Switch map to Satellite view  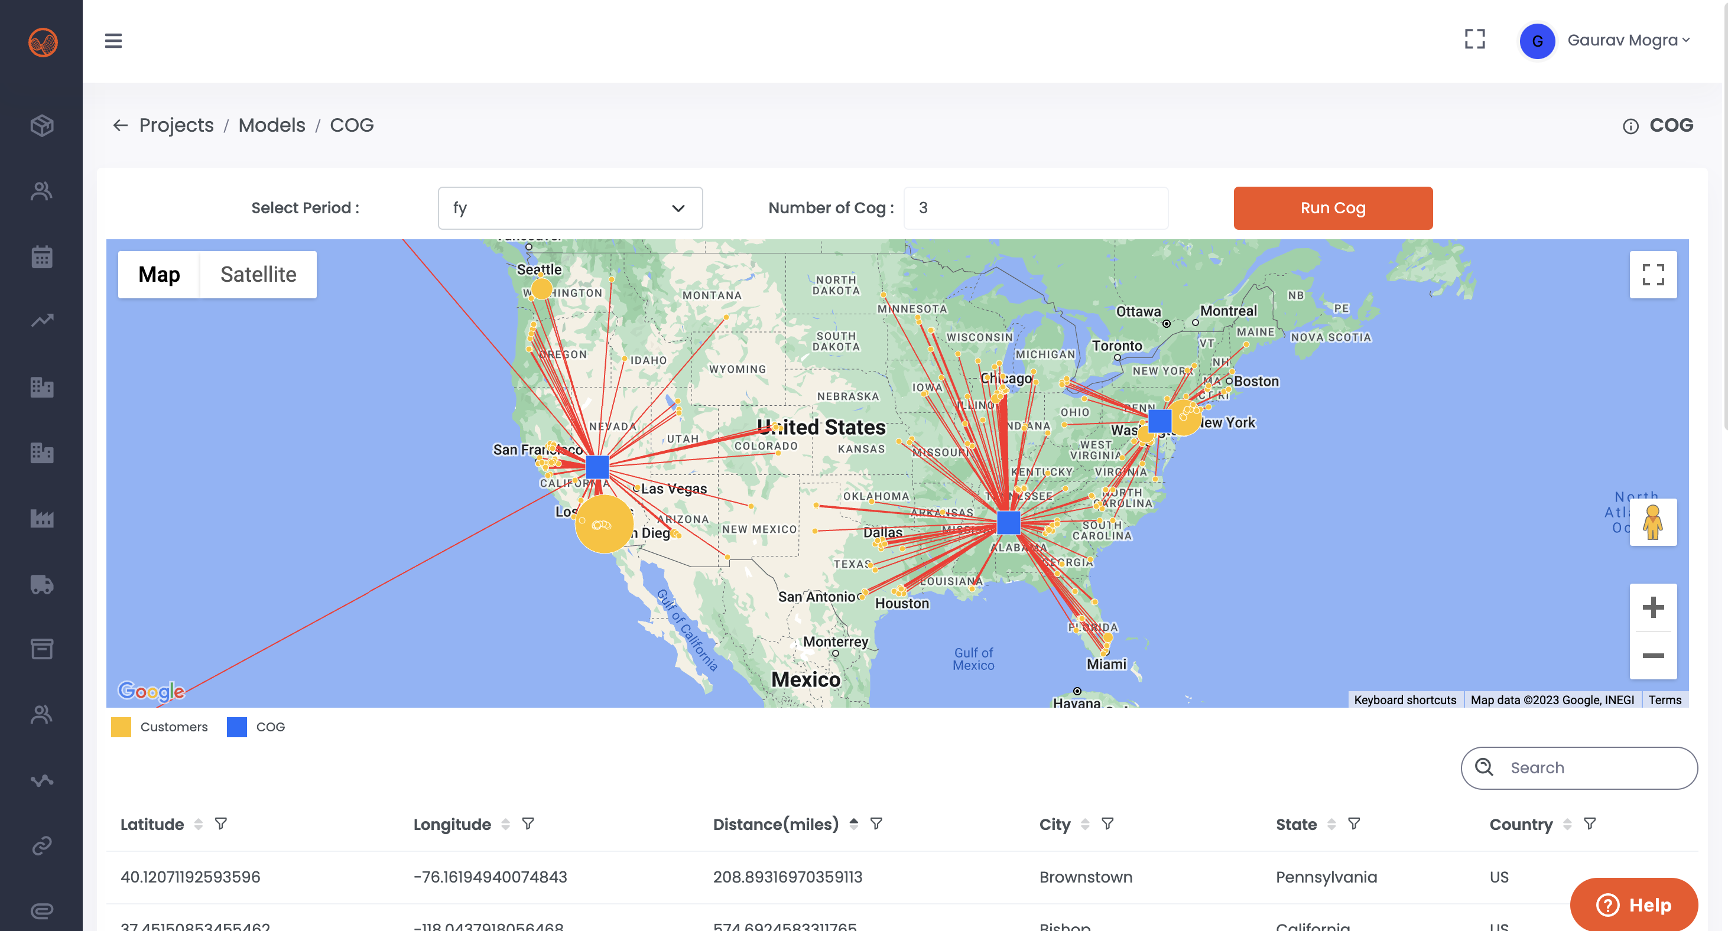[x=258, y=274]
